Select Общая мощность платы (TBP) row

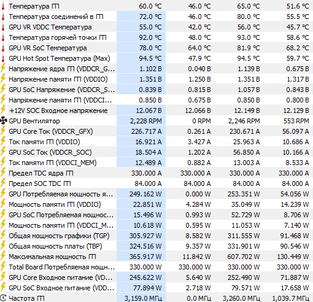point(156,246)
